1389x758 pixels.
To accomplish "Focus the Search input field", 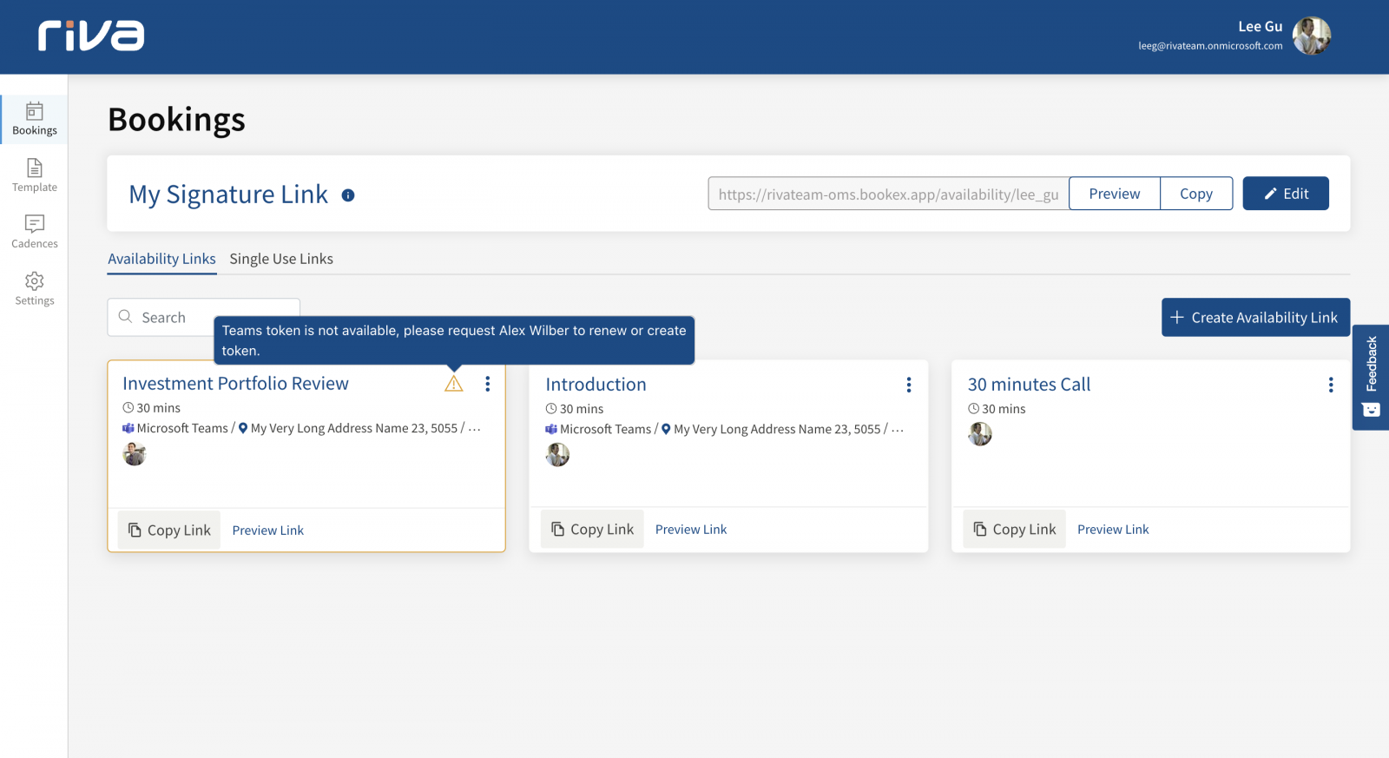I will click(204, 317).
